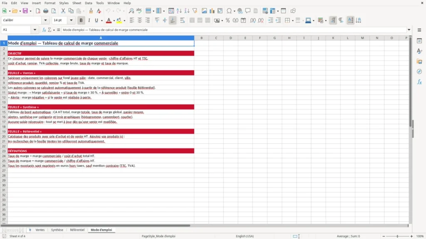Click the Insert comment bubble icon
The height and width of the screenshot is (239, 426).
point(248,11)
